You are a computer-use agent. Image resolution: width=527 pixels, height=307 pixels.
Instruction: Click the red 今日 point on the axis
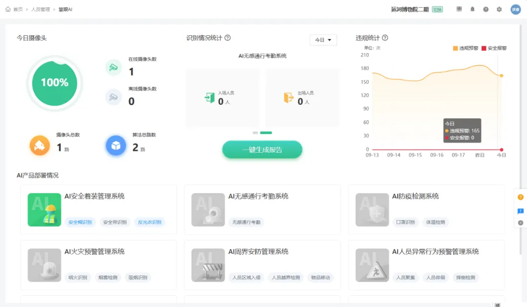coord(502,150)
